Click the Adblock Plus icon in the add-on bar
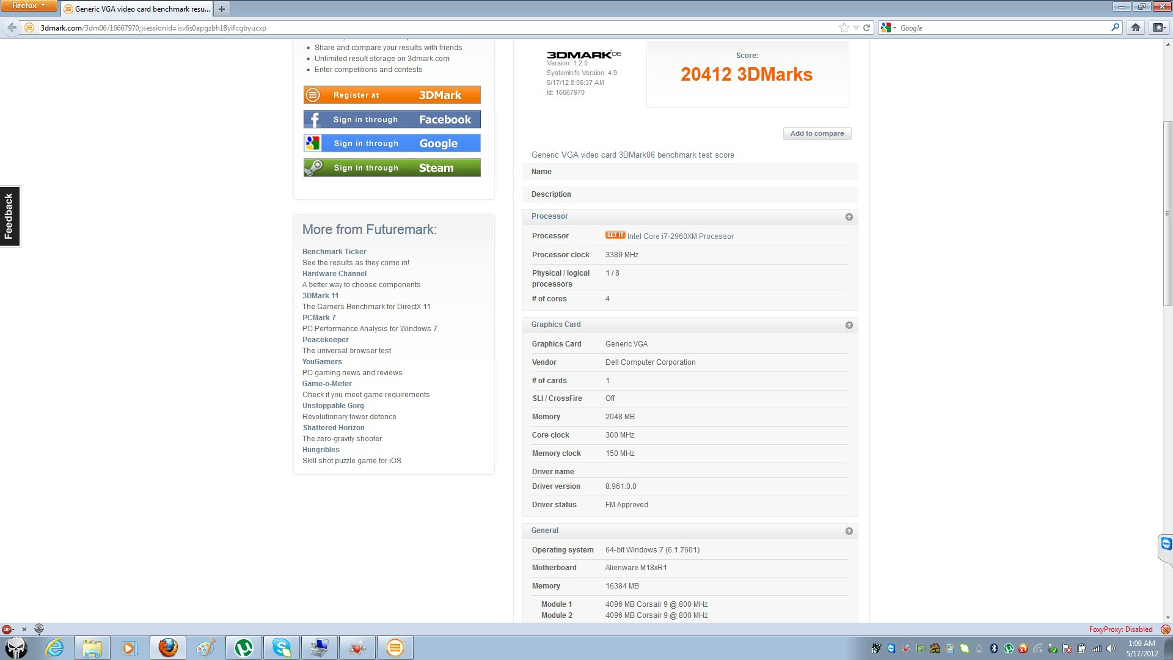Viewport: 1173px width, 660px height. [7, 629]
